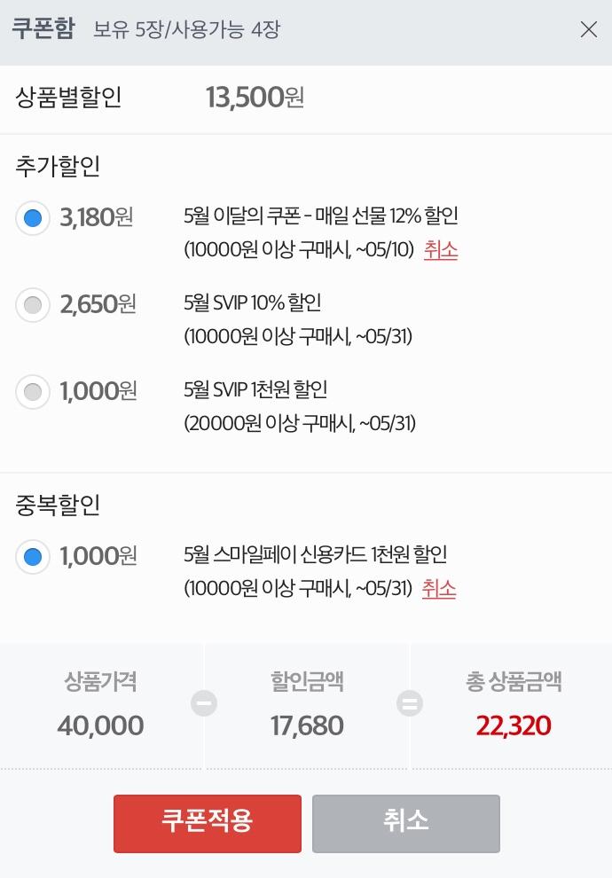The image size is (612, 878).
Task: Click 취소 link next to the 12% coupon
Action: tap(441, 250)
